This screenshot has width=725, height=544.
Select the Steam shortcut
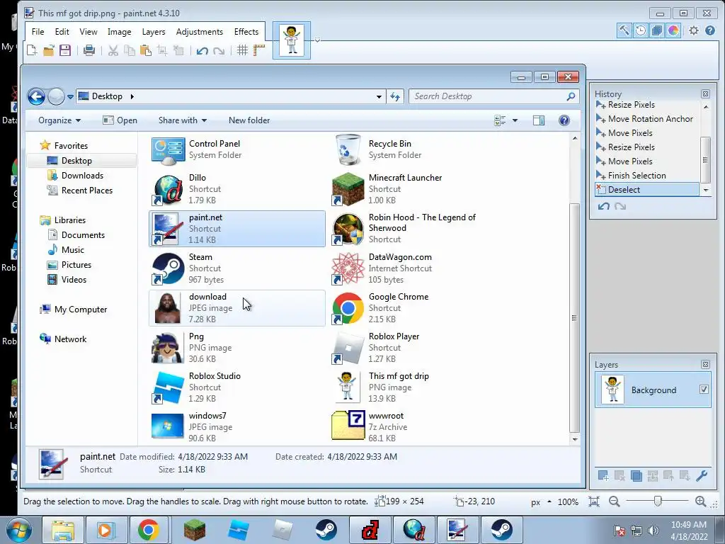coord(236,268)
